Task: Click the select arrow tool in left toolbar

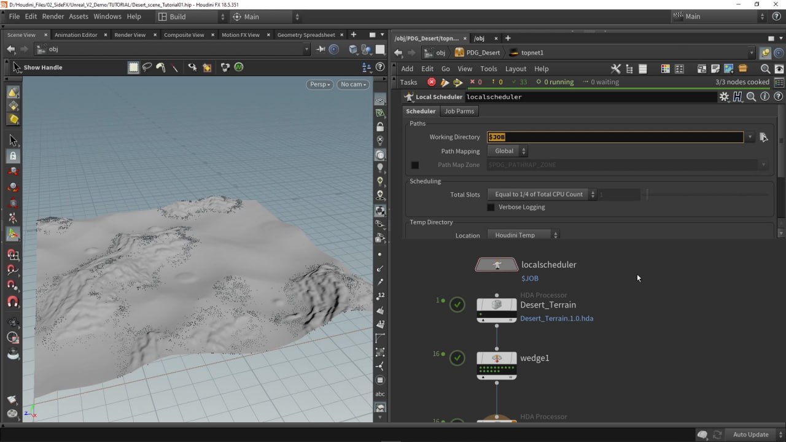Action: point(13,141)
